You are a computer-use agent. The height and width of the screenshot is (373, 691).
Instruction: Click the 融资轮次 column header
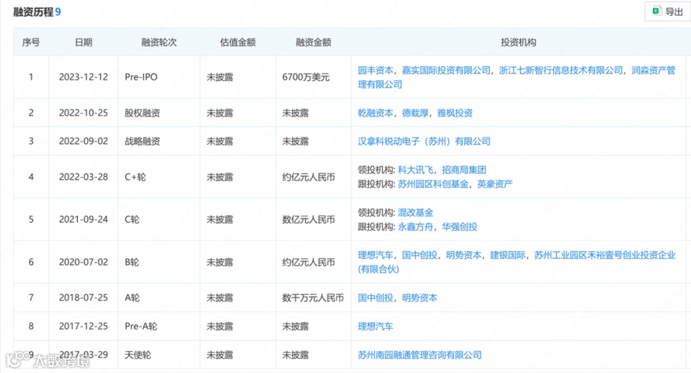tap(159, 42)
